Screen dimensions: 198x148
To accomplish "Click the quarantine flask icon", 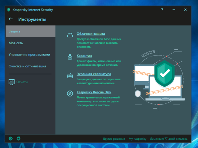I will [x=70, y=57].
